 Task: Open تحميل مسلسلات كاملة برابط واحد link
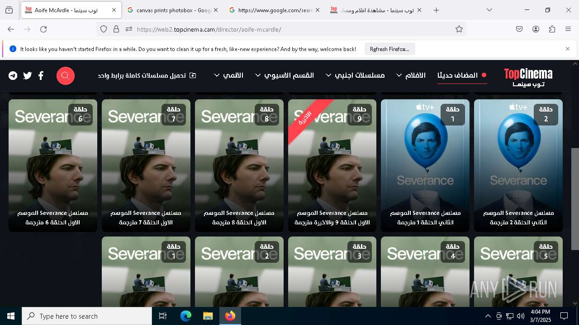[147, 75]
